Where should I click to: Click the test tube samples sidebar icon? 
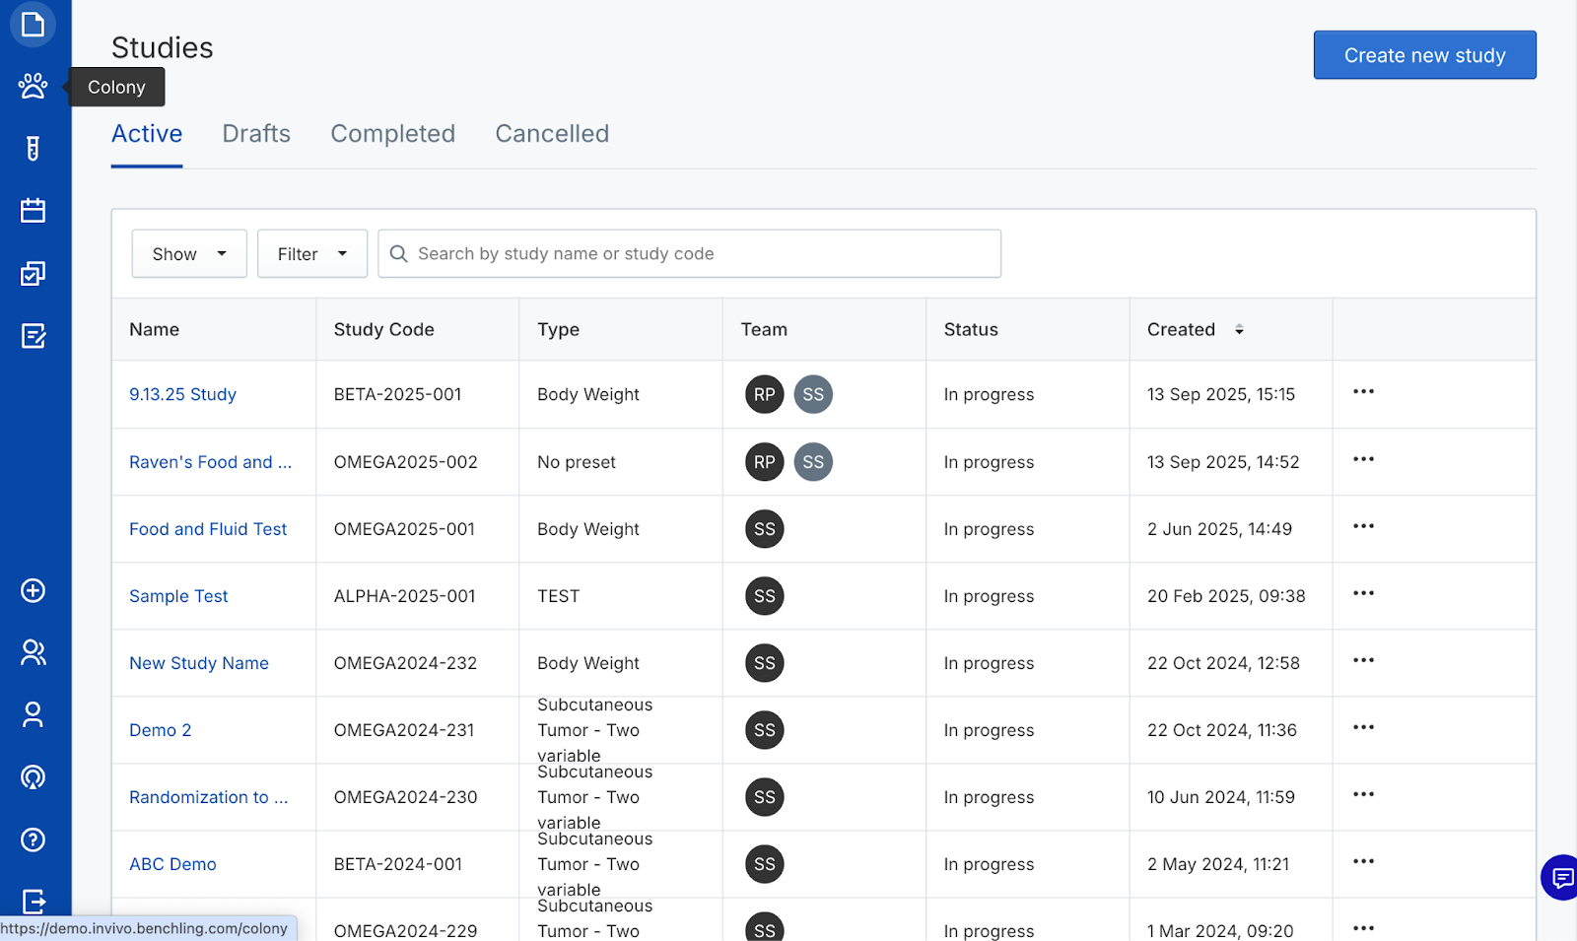[33, 149]
